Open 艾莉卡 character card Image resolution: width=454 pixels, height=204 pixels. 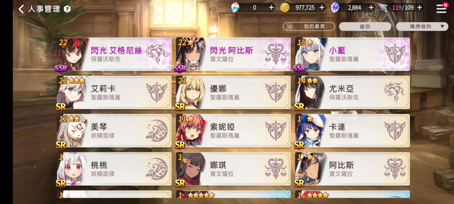pos(114,92)
